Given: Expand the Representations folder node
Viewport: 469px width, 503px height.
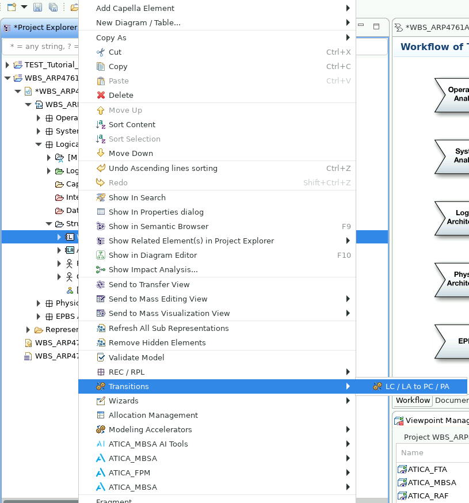Looking at the screenshot, I should click(x=28, y=329).
